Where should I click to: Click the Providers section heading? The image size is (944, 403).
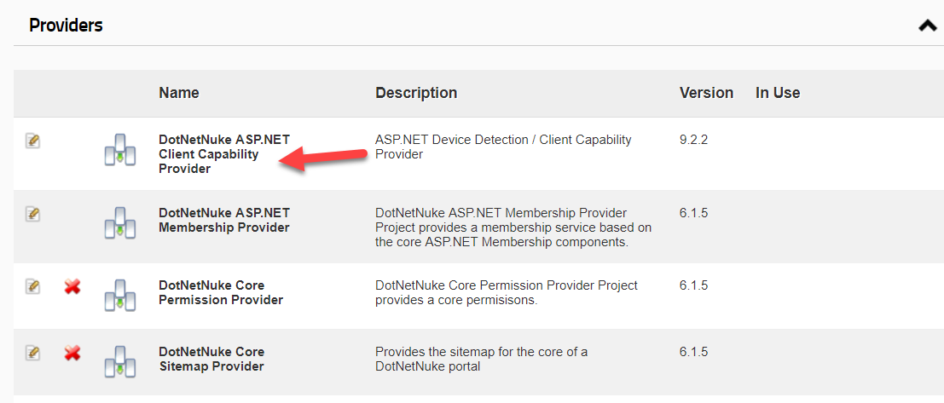pos(66,26)
